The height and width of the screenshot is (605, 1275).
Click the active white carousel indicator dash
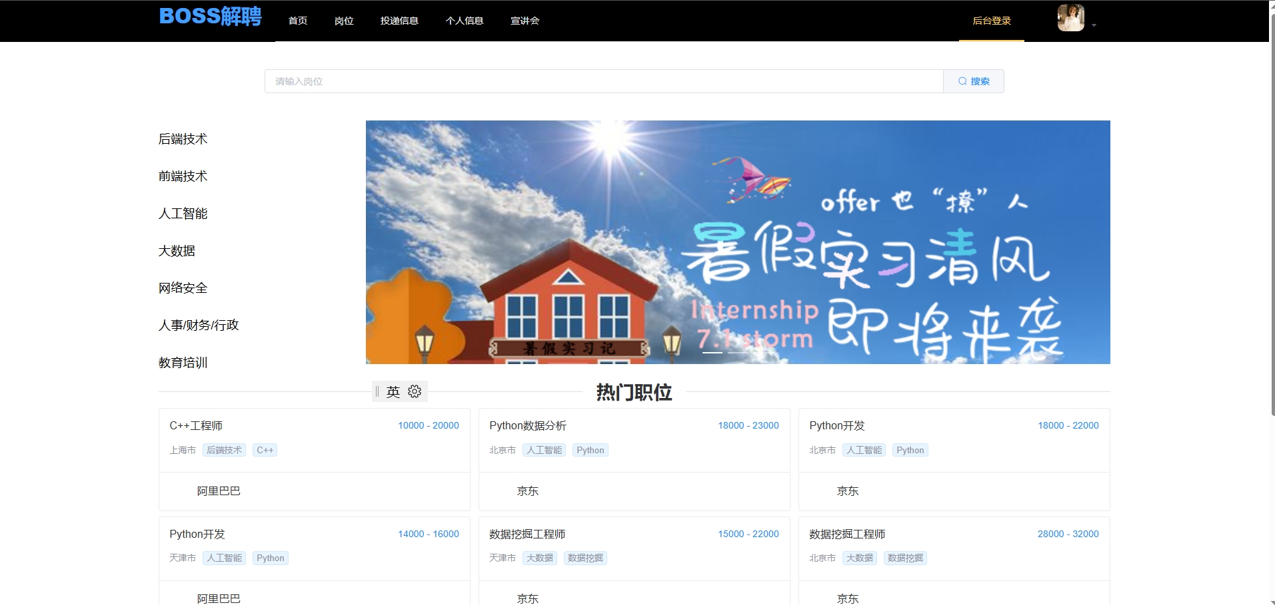pos(712,352)
